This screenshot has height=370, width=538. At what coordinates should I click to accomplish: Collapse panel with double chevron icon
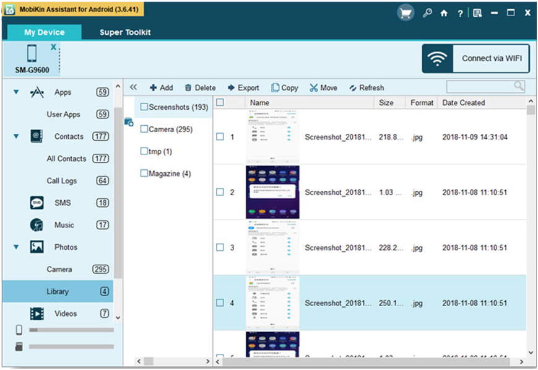(133, 87)
